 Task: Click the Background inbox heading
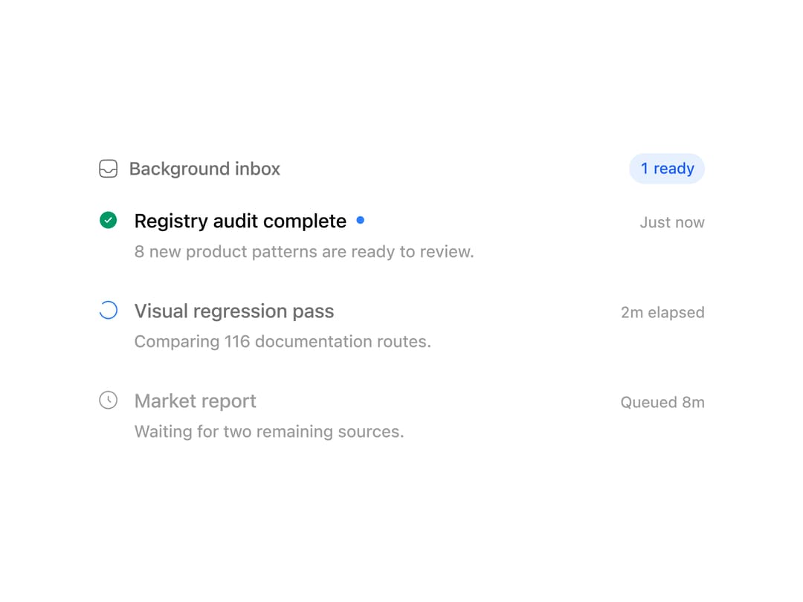point(204,169)
